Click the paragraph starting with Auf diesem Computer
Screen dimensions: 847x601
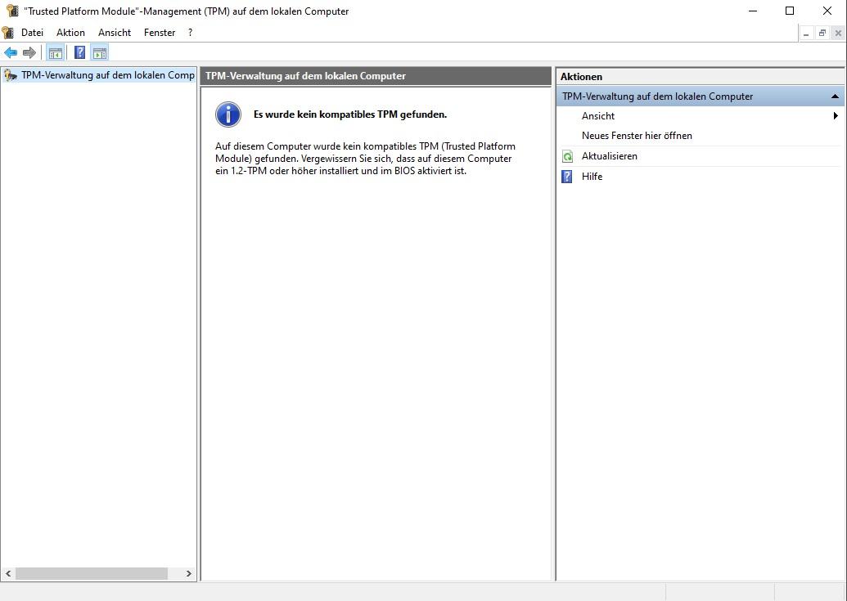click(365, 159)
